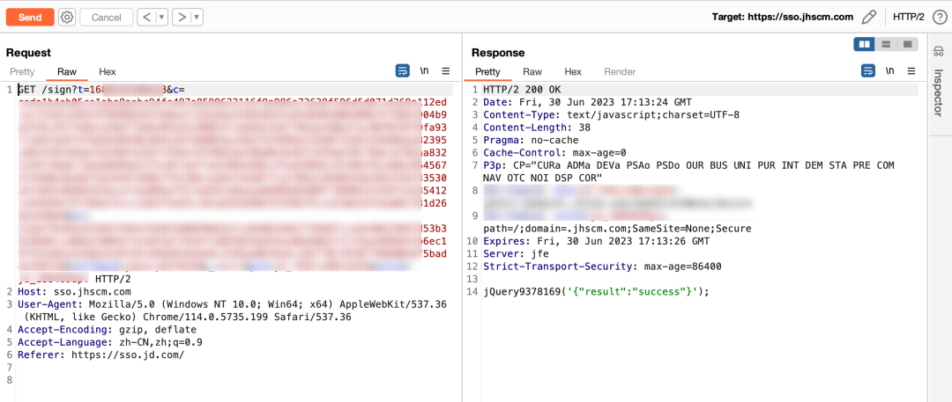Screen dimensions: 952x402
Task: Click the Content-Type response header
Action: click(612, 114)
